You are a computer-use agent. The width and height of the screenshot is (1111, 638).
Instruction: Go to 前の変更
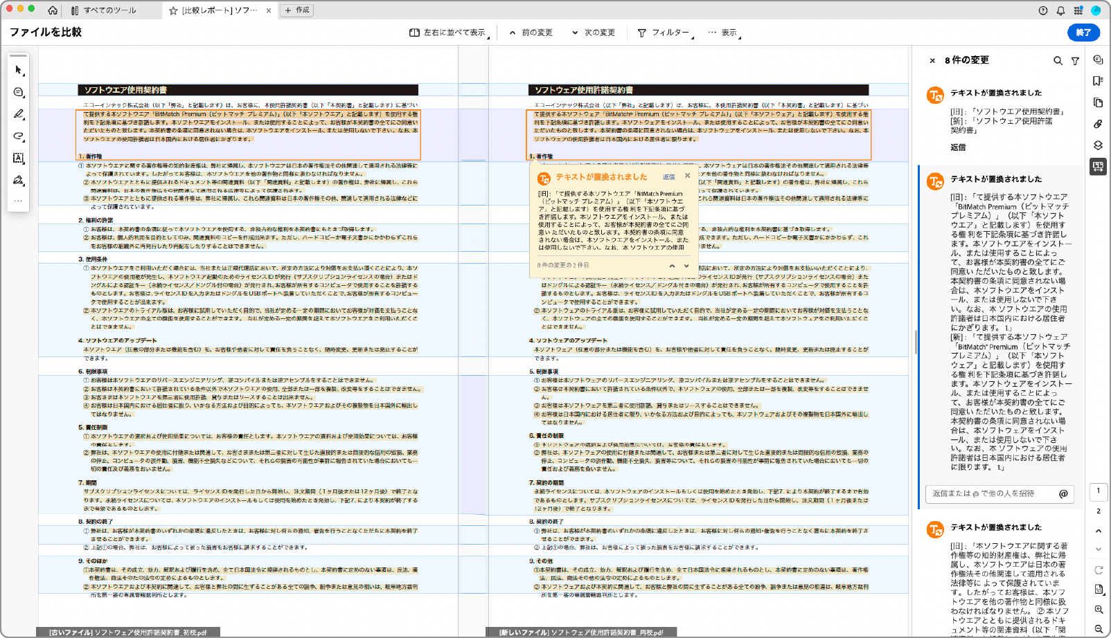(531, 33)
